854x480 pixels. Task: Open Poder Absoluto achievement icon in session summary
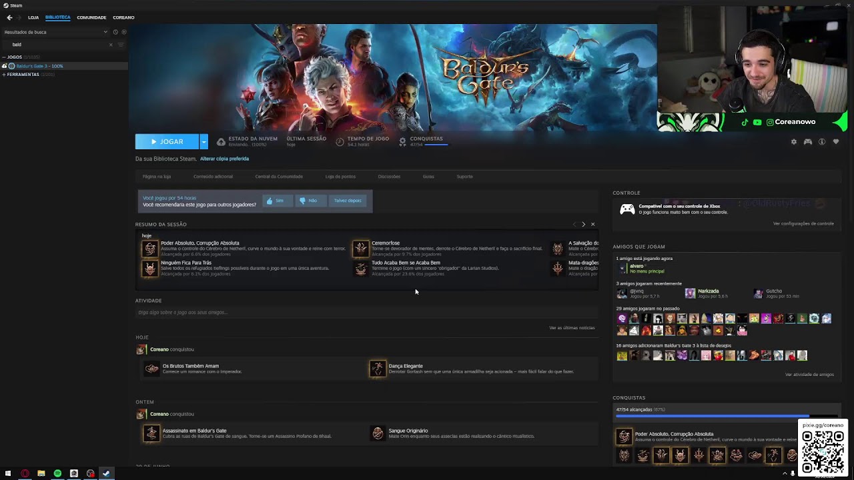coord(150,249)
